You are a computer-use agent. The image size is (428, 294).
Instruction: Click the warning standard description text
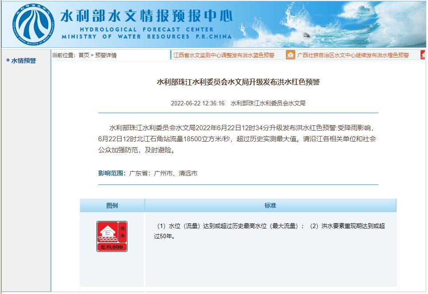click(269, 231)
